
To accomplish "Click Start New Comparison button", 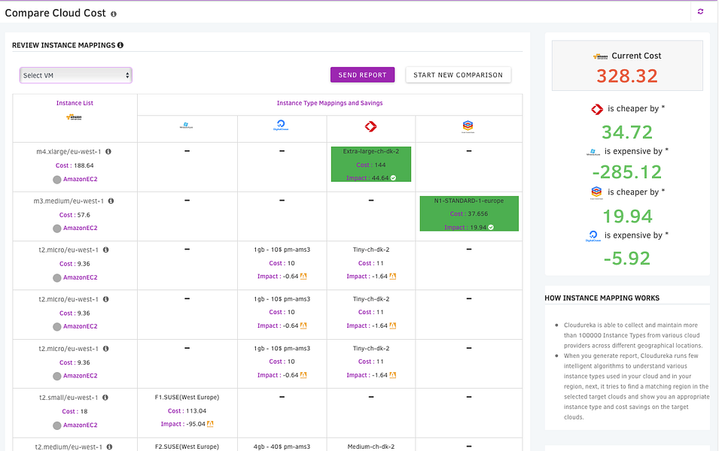I will click(458, 74).
